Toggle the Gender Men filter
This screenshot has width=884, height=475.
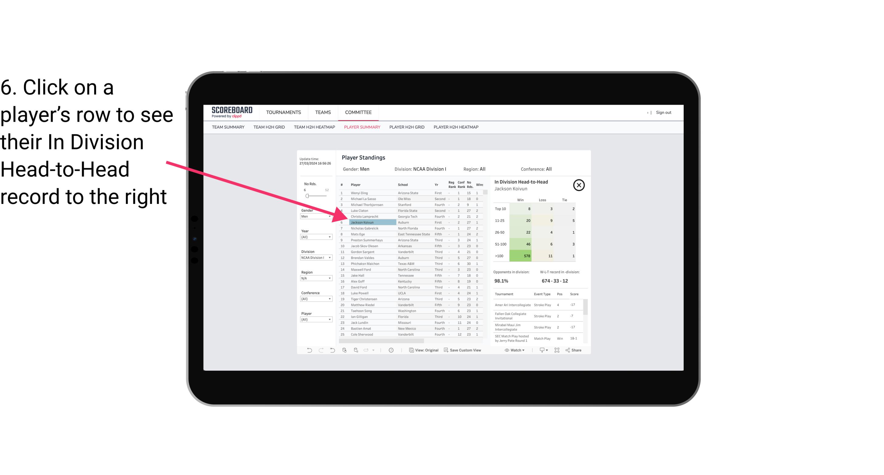[314, 216]
